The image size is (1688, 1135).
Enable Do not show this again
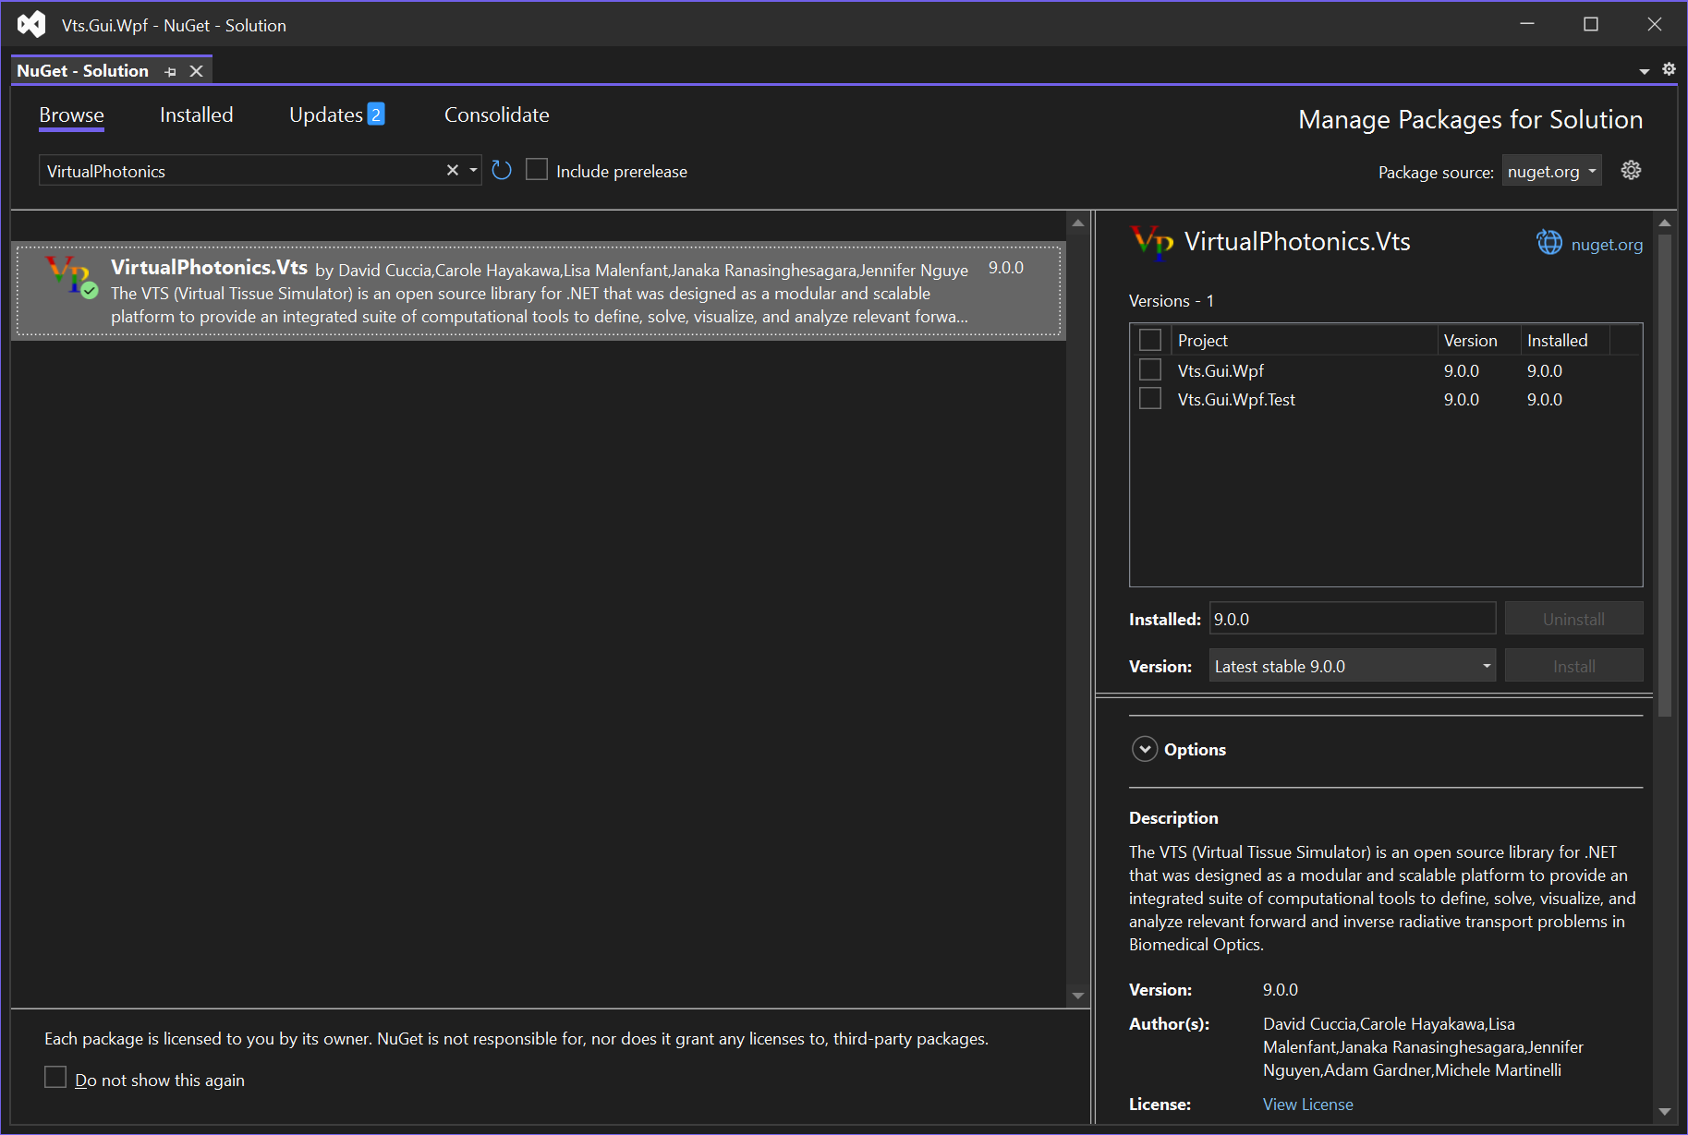[x=55, y=1078]
